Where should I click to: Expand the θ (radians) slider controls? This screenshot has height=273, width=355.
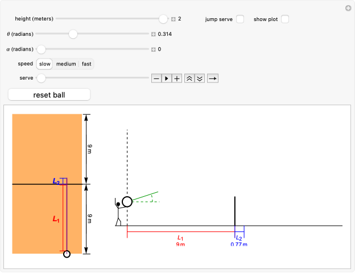tap(153, 34)
